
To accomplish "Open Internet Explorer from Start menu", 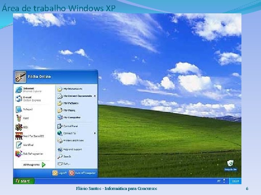I will click(29, 90).
